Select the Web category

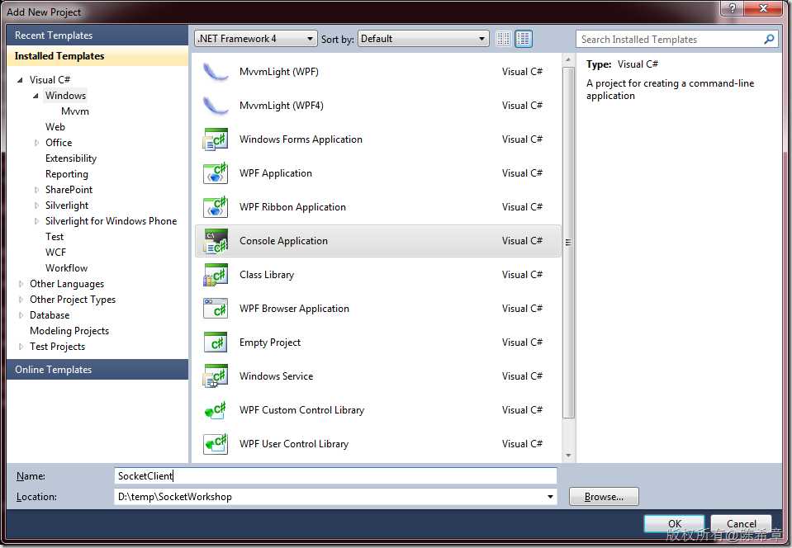(x=55, y=126)
